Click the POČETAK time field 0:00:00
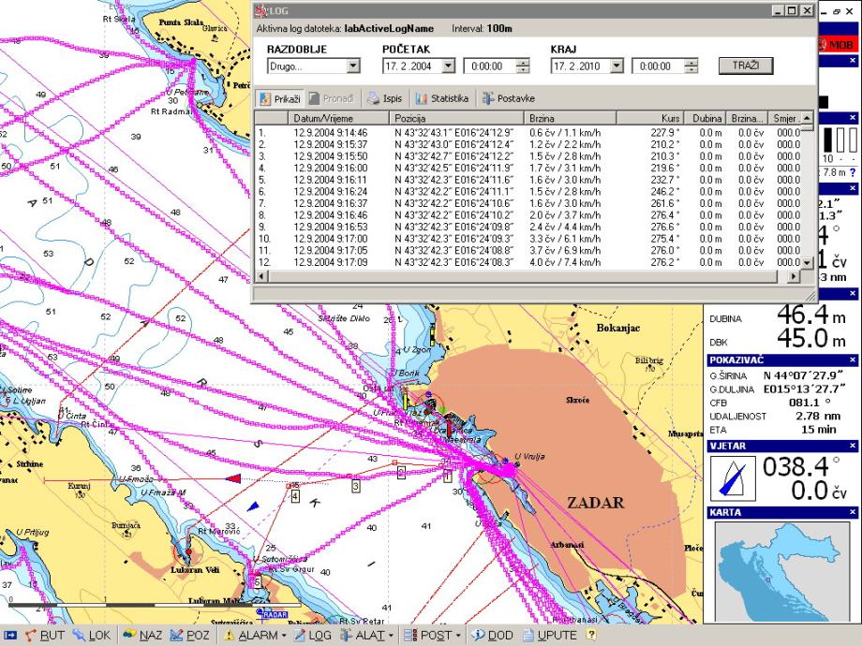862x646 pixels. pos(489,66)
